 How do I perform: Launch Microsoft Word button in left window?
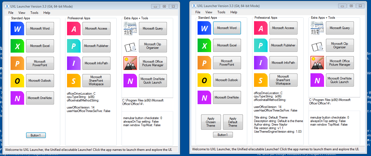tap(40, 28)
